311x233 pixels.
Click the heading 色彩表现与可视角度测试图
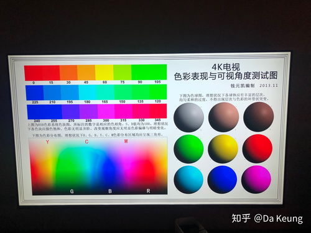point(226,76)
